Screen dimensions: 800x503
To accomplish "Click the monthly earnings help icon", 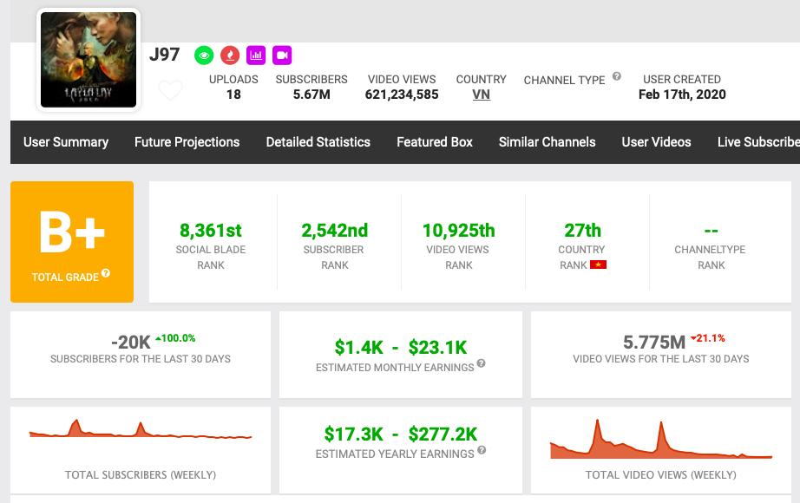I will pyautogui.click(x=481, y=364).
